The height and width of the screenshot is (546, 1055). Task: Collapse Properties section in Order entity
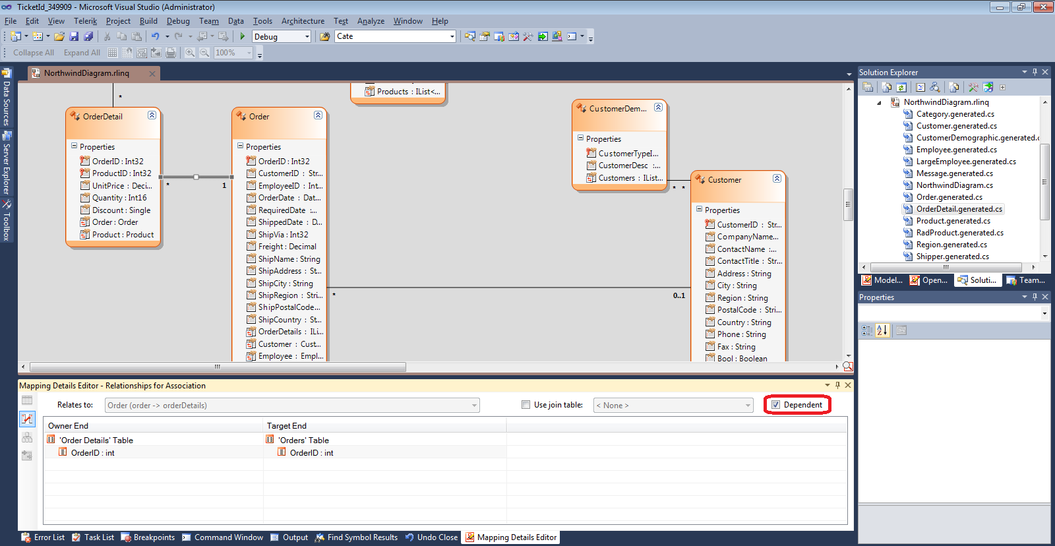(x=240, y=146)
